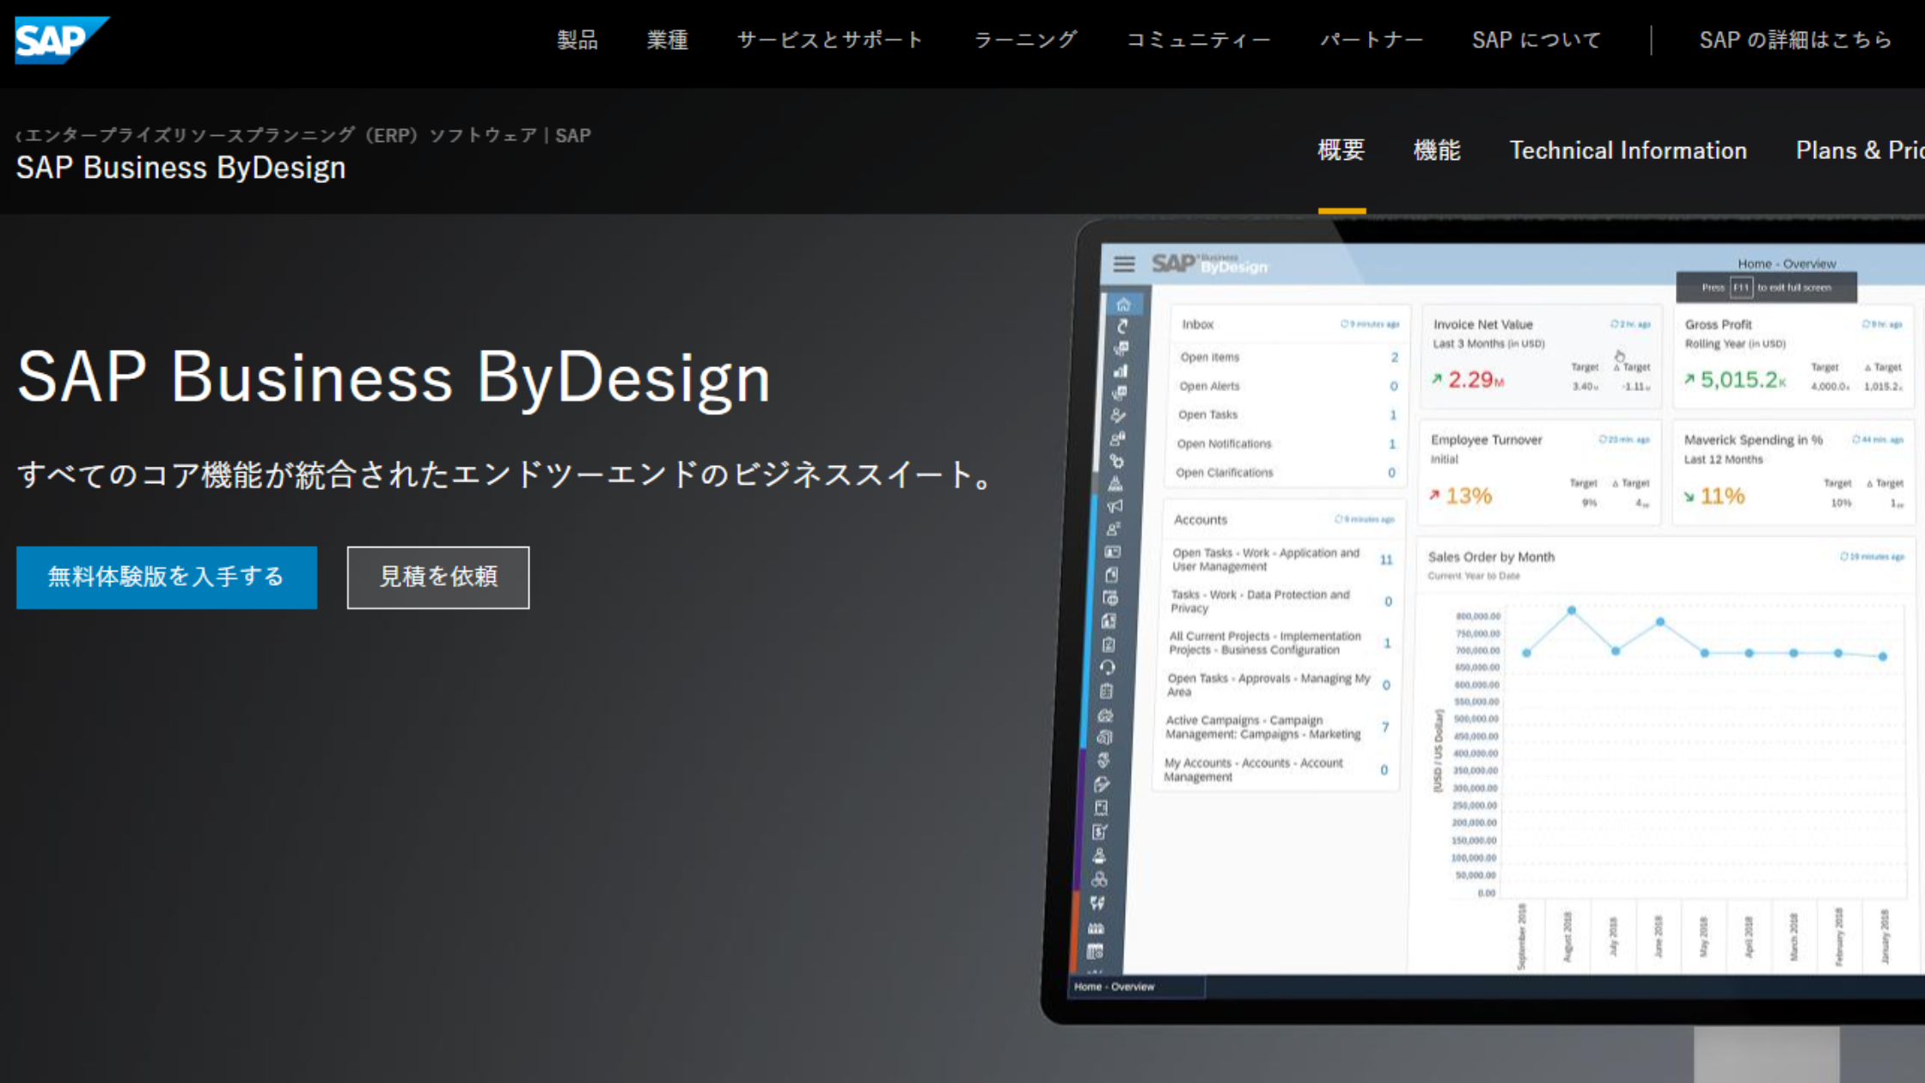Open All Current Projects row in Accounts
Viewport: 1925px width, 1083px height.
coord(1280,643)
